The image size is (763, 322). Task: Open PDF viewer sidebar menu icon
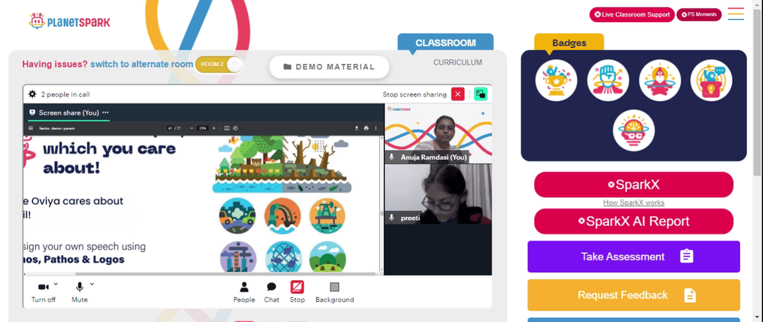pyautogui.click(x=31, y=128)
